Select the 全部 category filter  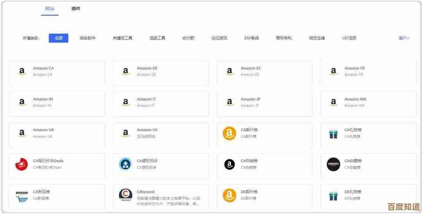(59, 38)
